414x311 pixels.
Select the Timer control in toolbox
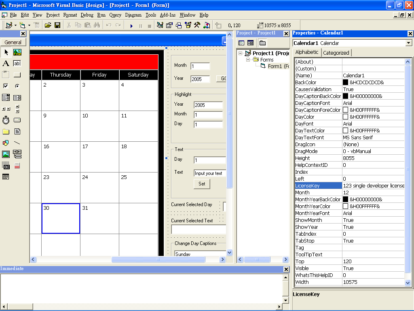(6, 120)
